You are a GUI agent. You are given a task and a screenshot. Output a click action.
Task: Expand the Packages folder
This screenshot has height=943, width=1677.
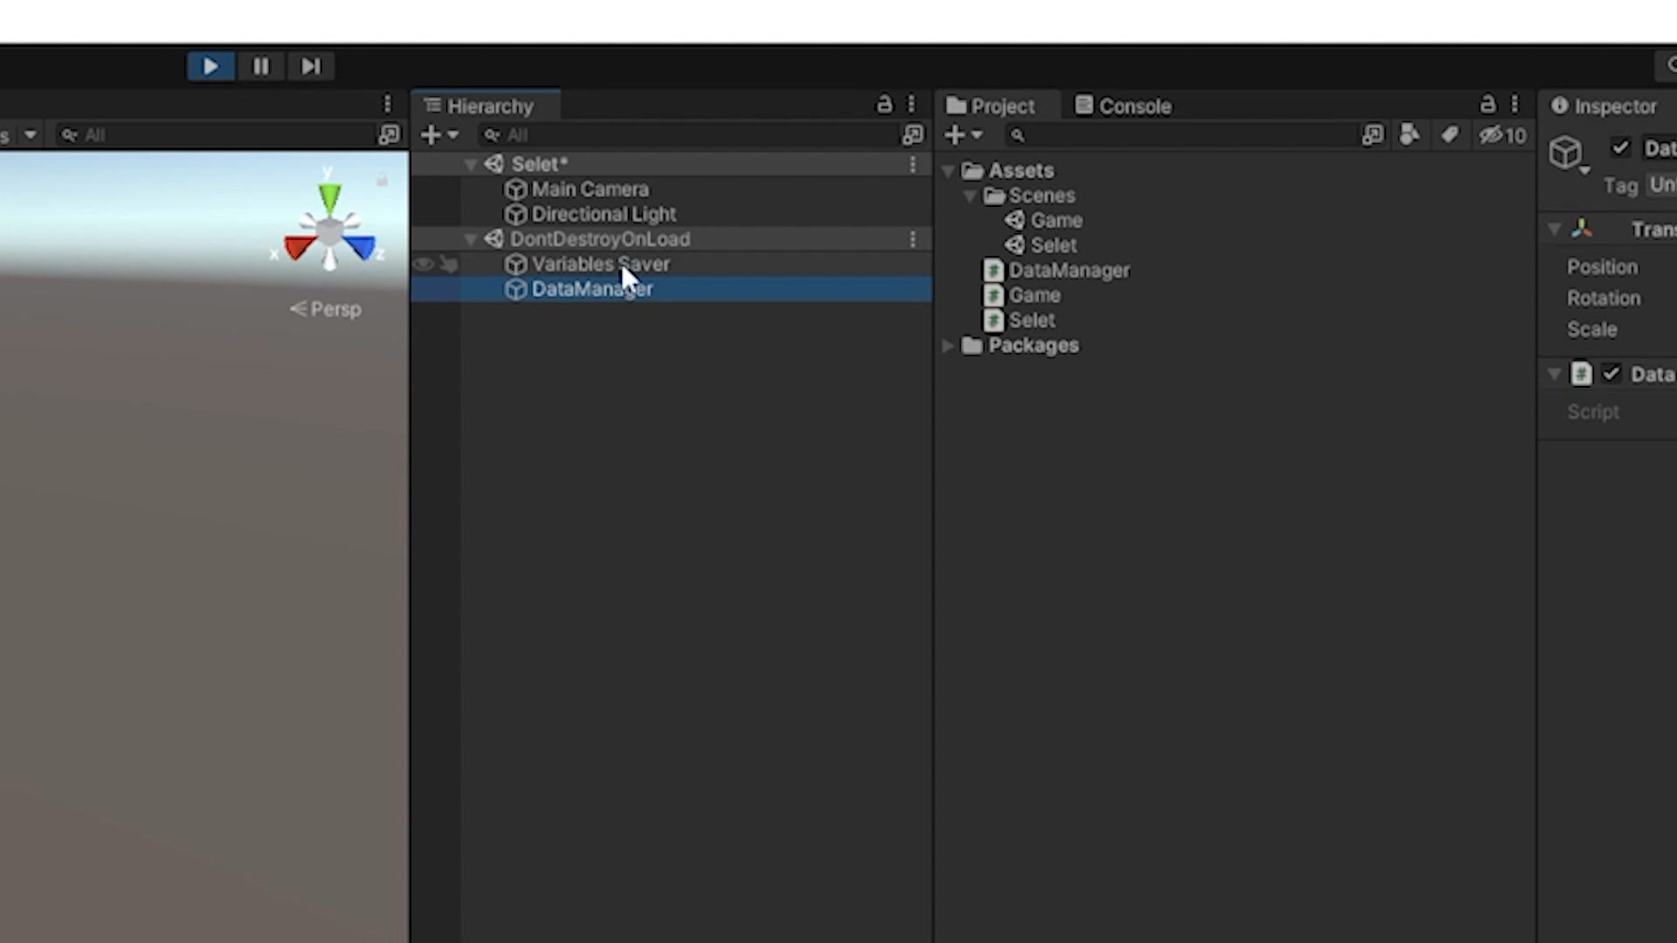(949, 346)
